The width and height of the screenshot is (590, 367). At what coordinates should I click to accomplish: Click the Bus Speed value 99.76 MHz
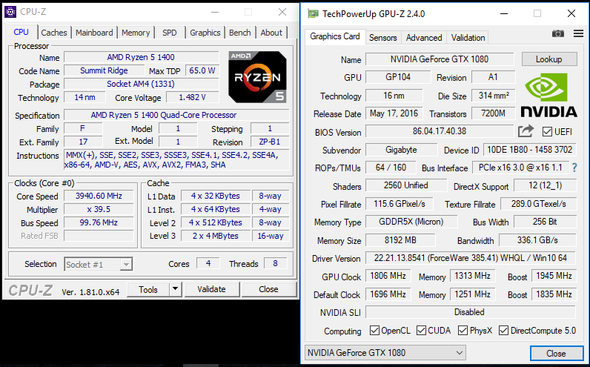99,222
